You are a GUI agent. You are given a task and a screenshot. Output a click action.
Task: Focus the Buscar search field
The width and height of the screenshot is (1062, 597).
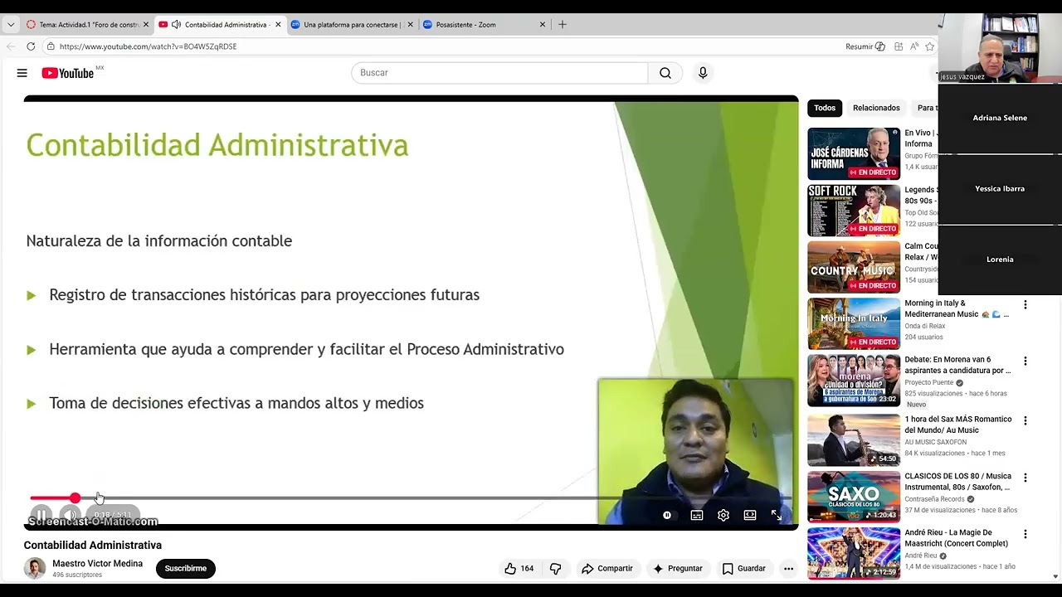[x=499, y=73]
